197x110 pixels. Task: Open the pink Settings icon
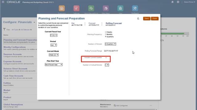click(x=76, y=8)
